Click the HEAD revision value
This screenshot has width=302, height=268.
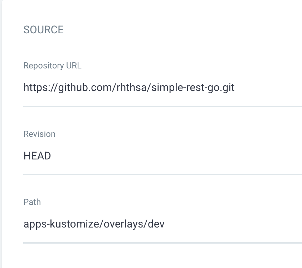point(37,156)
